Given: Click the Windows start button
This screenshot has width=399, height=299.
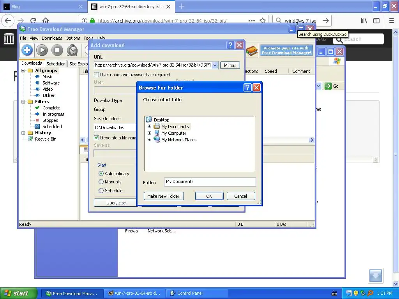Looking at the screenshot, I should click(18, 293).
